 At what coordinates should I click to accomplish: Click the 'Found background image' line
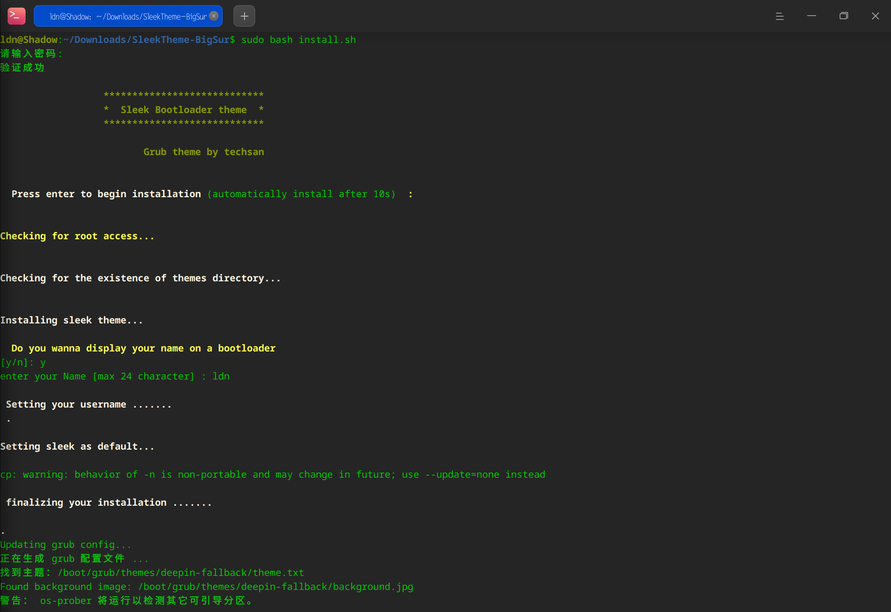click(x=207, y=587)
